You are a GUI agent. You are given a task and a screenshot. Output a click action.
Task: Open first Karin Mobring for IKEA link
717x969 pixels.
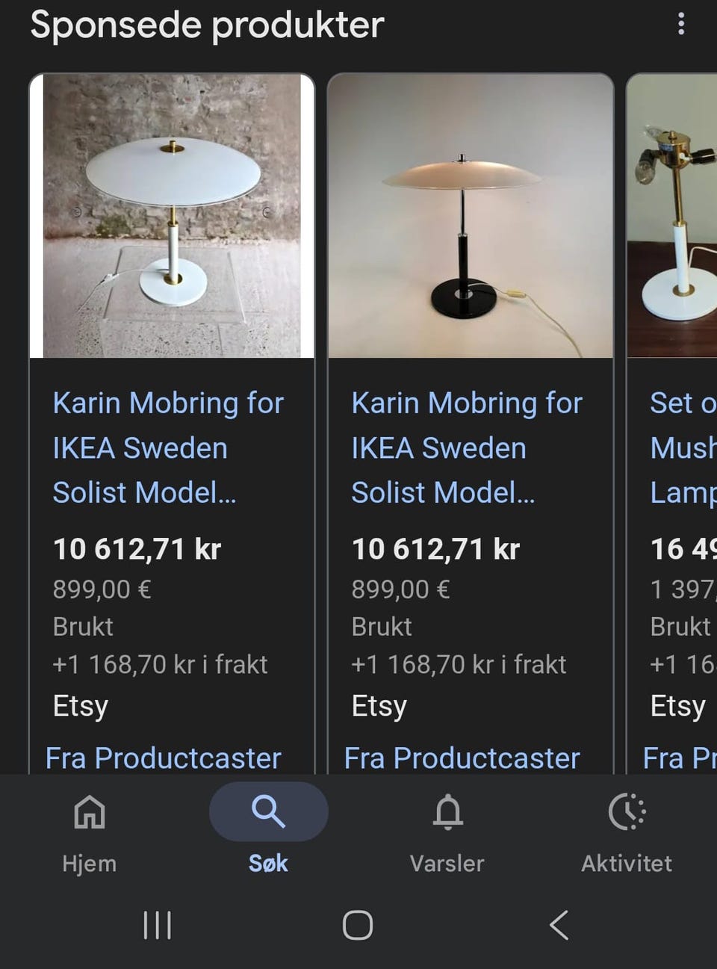pyautogui.click(x=168, y=448)
